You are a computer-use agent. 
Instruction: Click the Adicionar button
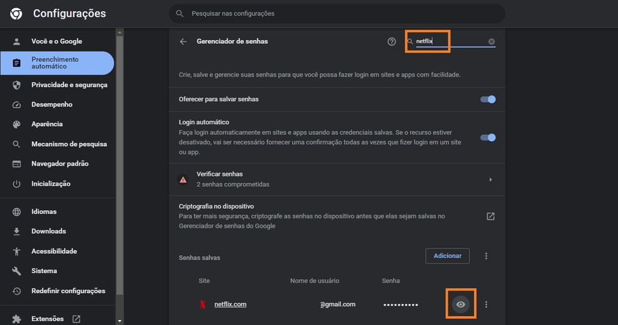[x=447, y=255]
